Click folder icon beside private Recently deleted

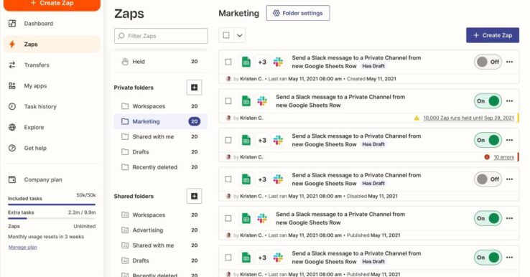point(125,167)
